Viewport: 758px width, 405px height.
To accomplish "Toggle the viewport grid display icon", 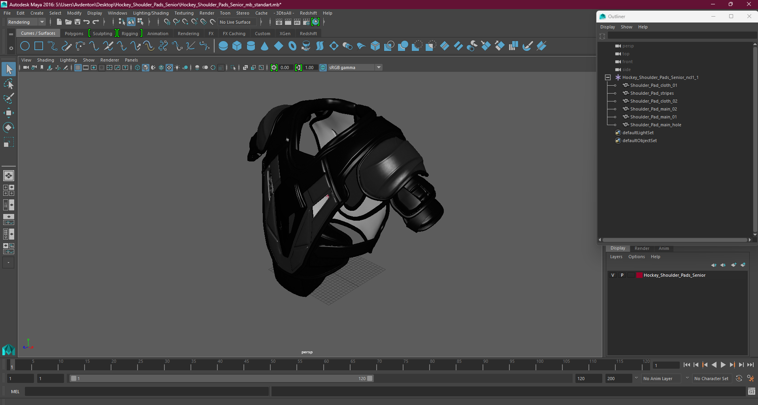I will (78, 67).
